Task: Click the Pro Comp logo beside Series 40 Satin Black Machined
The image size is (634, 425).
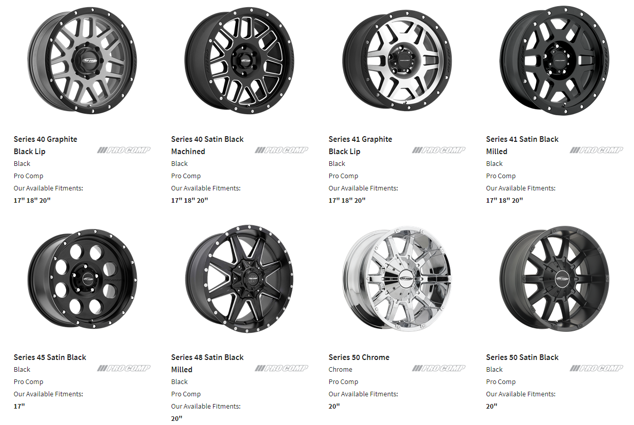Action: point(282,150)
